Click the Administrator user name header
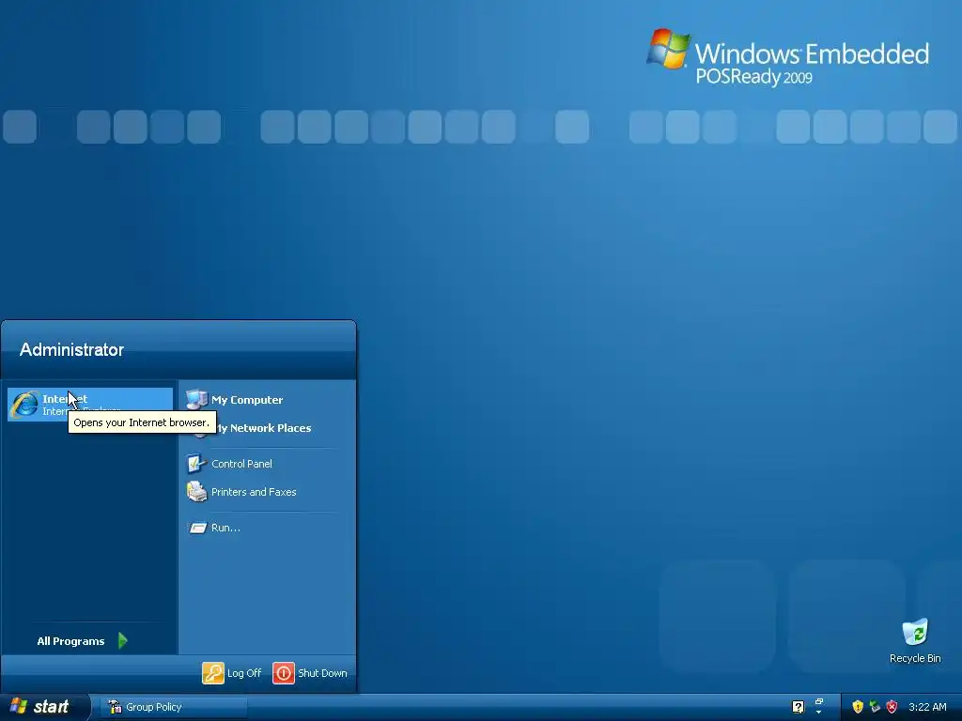The width and height of the screenshot is (962, 721). [x=71, y=349]
